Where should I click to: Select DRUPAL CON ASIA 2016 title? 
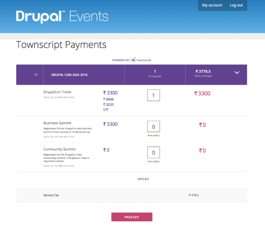69,75
